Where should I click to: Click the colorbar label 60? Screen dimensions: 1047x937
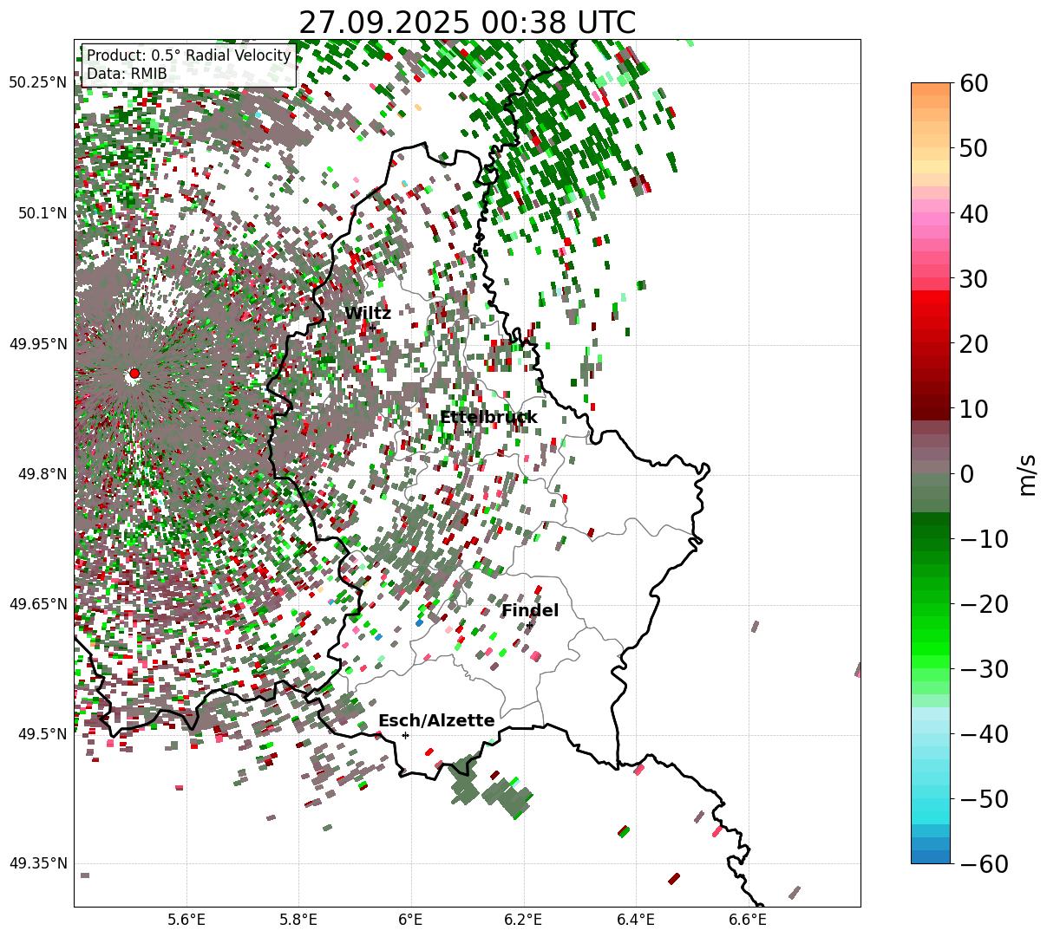(x=973, y=83)
